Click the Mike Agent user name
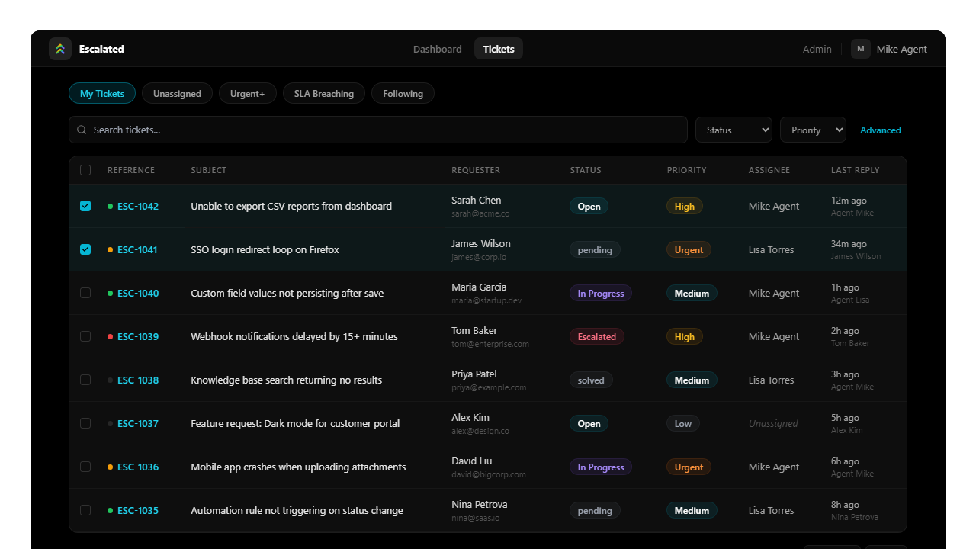 click(902, 49)
